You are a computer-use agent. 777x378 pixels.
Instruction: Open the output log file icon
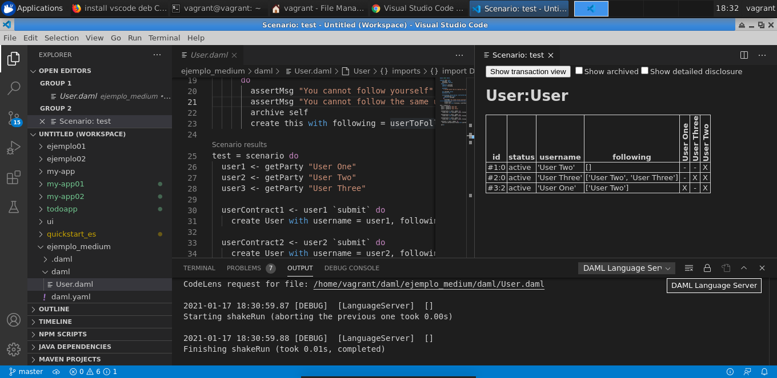726,268
